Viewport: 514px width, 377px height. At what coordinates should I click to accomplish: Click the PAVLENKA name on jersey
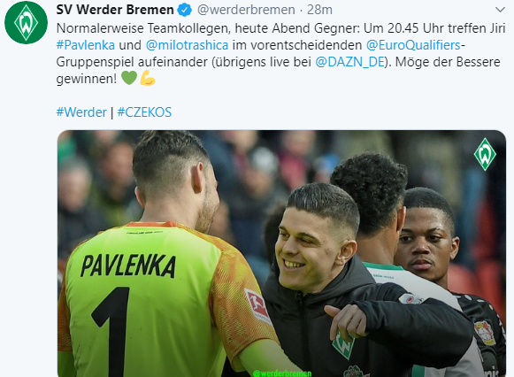pyautogui.click(x=128, y=265)
